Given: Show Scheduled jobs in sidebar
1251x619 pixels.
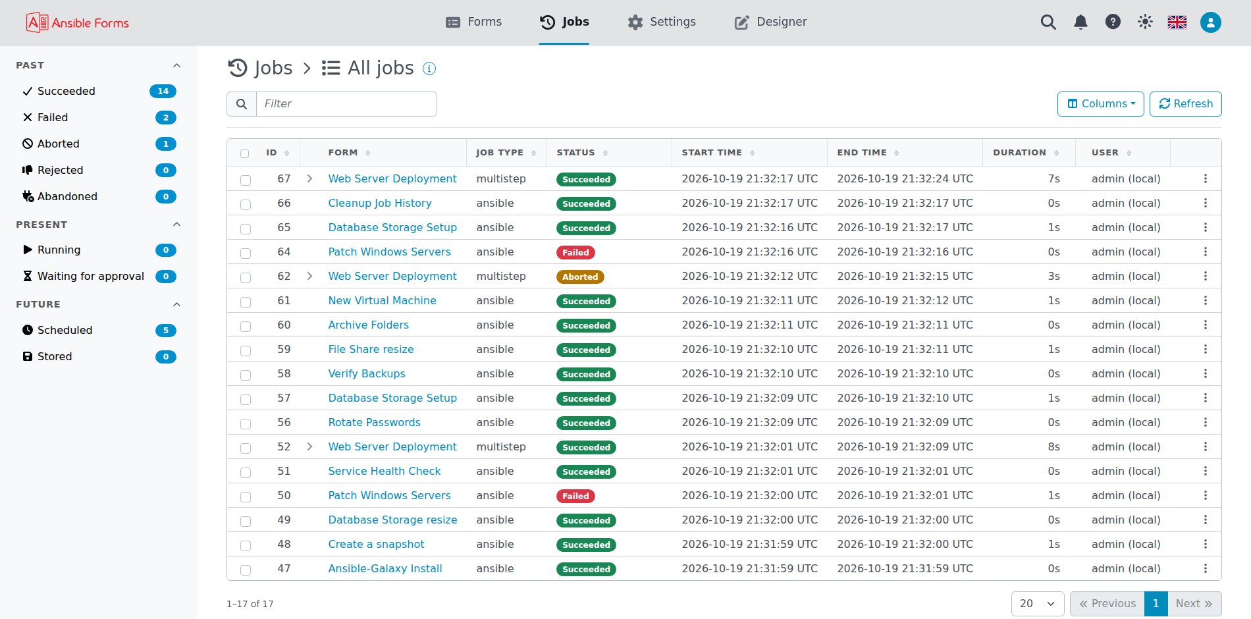Looking at the screenshot, I should click(x=99, y=330).
